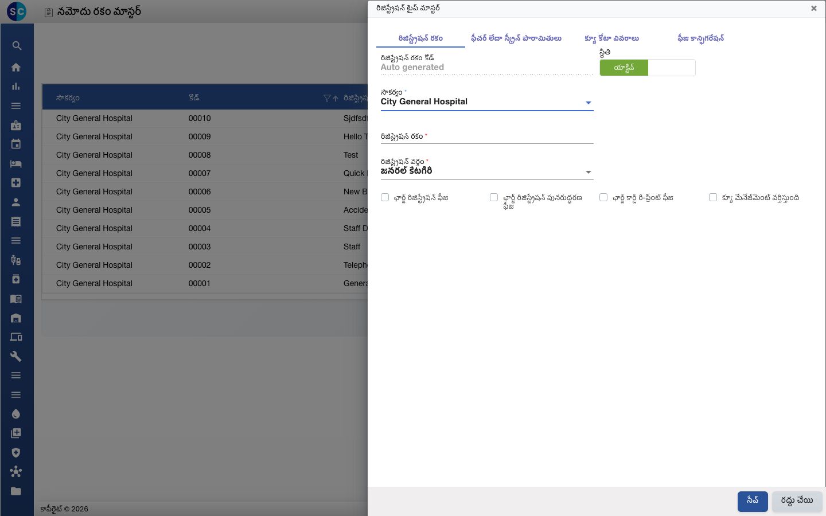Image resolution: width=826 pixels, height=516 pixels.
Task: Open the shield icon in the sidebar
Action: coord(16,453)
